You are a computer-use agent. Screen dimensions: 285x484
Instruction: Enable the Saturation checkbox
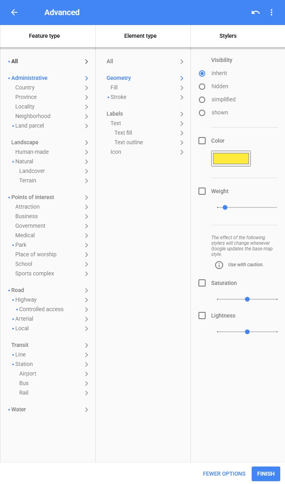pos(202,283)
